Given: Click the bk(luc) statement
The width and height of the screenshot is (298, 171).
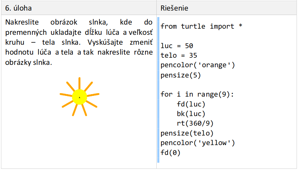Looking at the screenshot, I should [191, 114].
